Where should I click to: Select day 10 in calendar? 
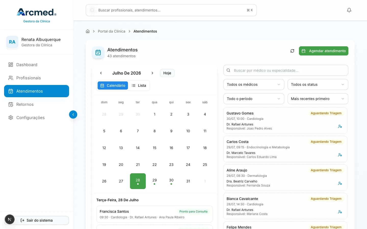(x=188, y=131)
